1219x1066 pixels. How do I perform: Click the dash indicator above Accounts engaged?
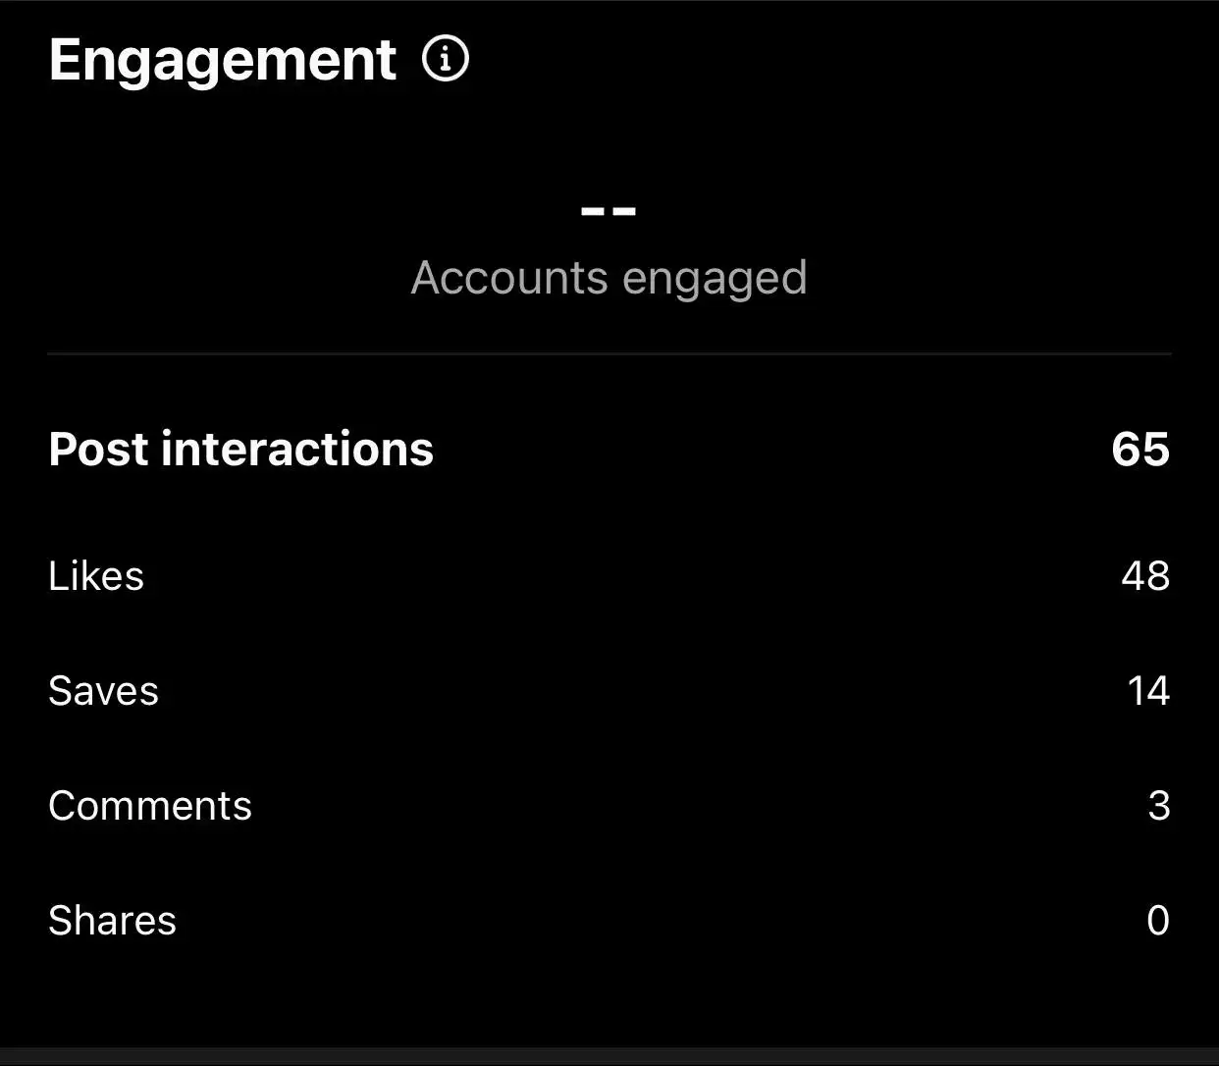click(609, 208)
